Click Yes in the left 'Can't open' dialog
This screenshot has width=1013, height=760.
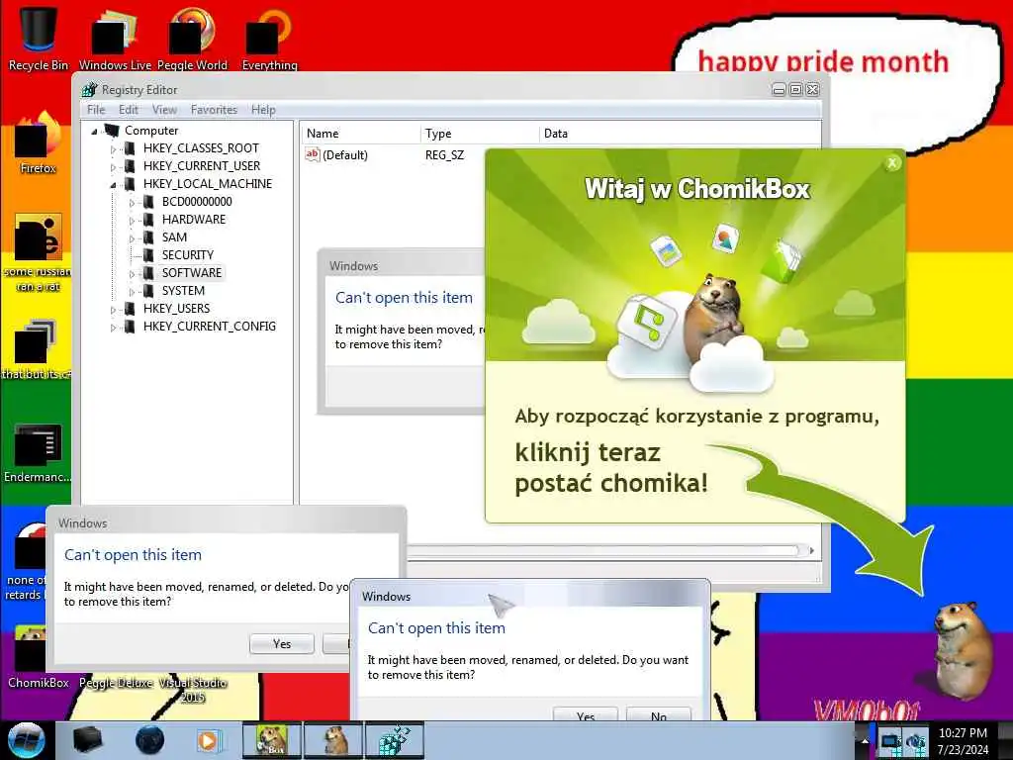[x=282, y=643]
